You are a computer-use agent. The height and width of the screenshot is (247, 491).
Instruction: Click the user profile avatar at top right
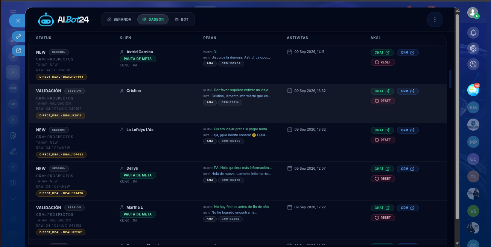click(473, 13)
